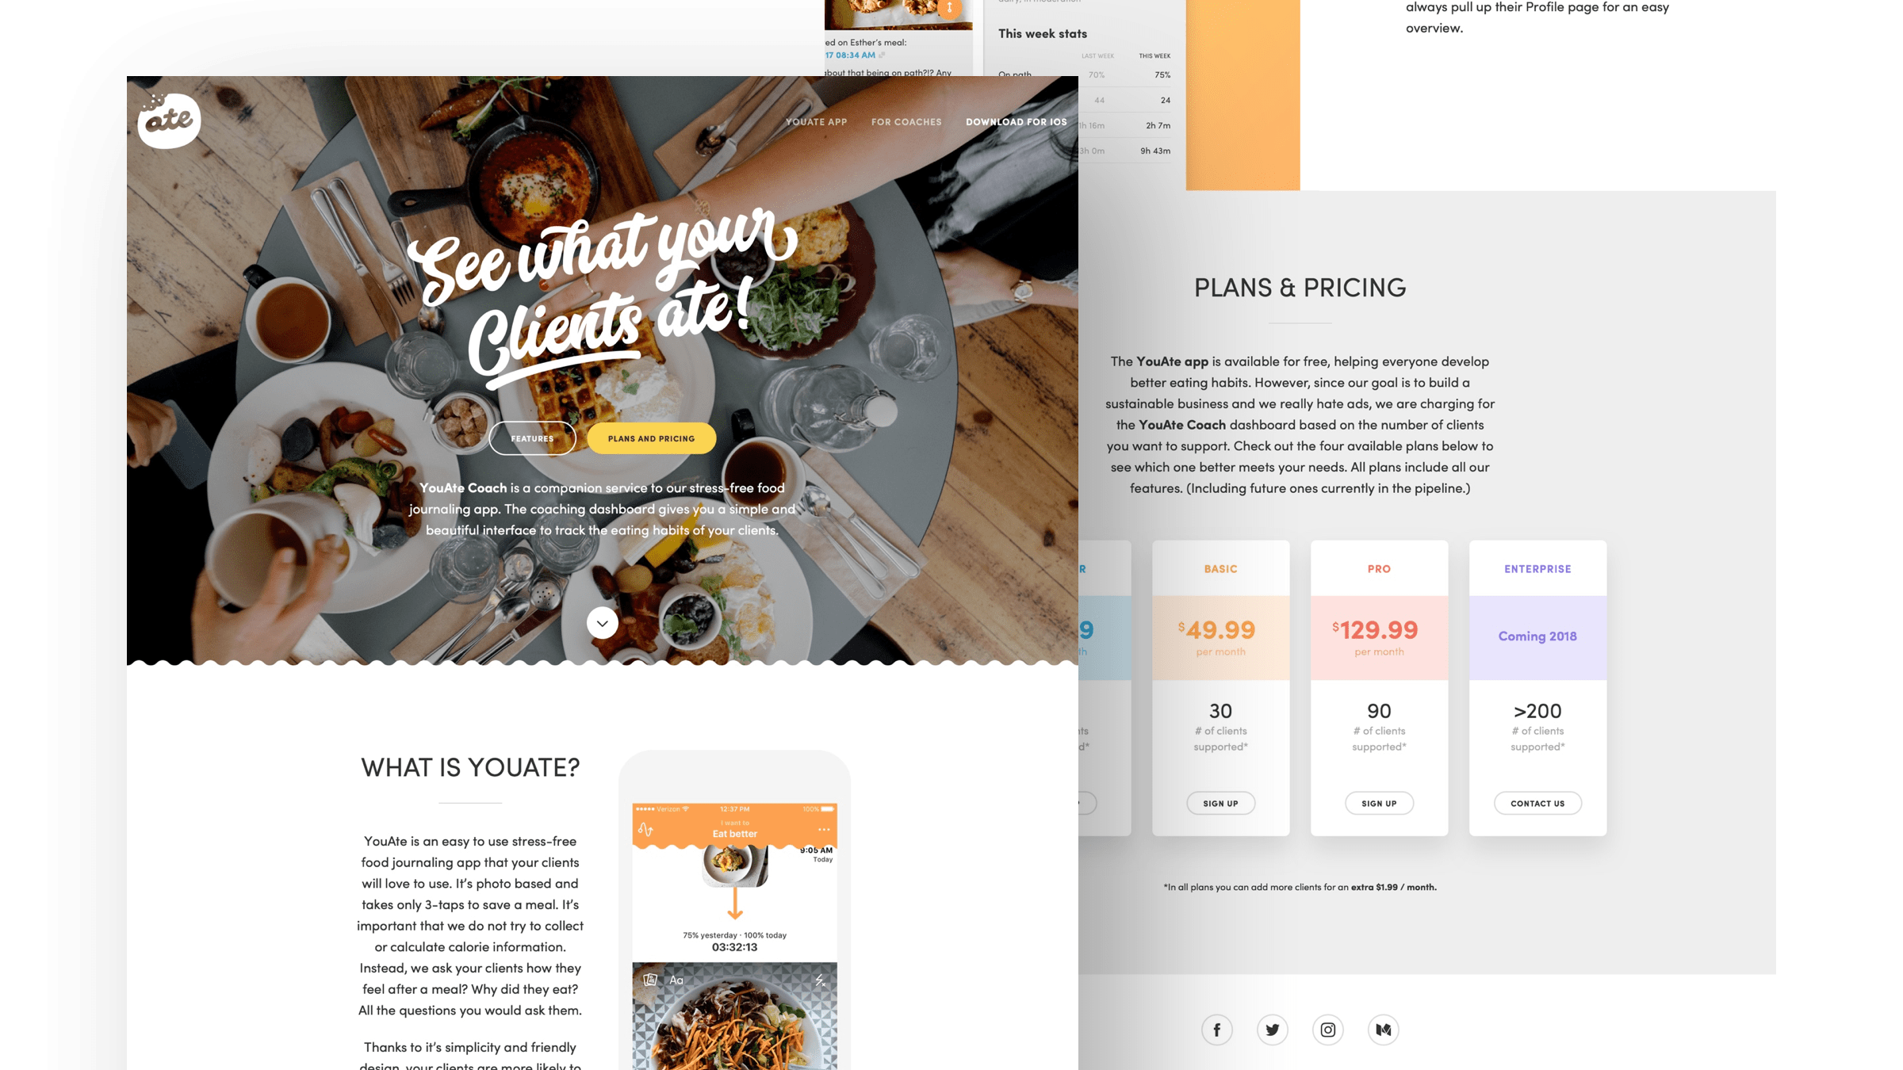Image resolution: width=1903 pixels, height=1070 pixels.
Task: Click the YouAte app logo icon
Action: point(167,120)
